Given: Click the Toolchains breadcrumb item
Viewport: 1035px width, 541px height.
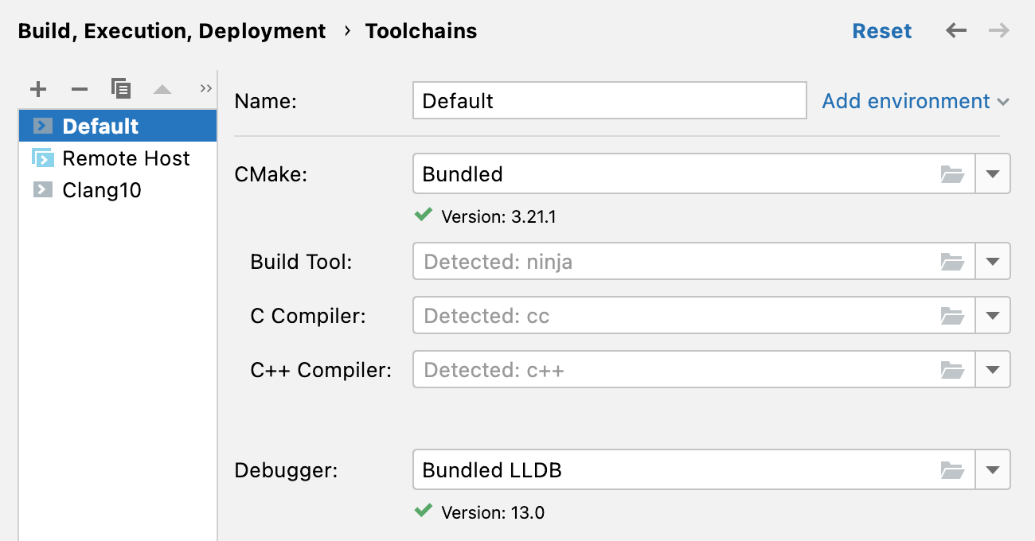Looking at the screenshot, I should point(420,30).
